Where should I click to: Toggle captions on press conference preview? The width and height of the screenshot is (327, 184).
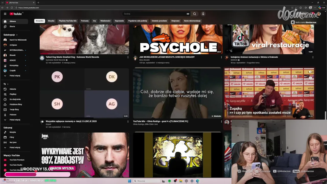(310, 78)
